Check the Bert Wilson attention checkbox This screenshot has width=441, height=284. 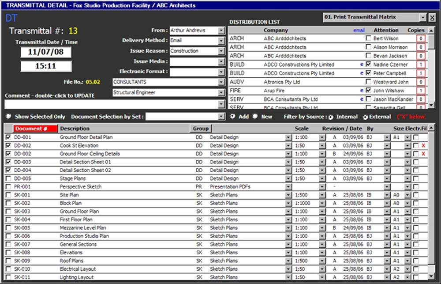pos(368,38)
